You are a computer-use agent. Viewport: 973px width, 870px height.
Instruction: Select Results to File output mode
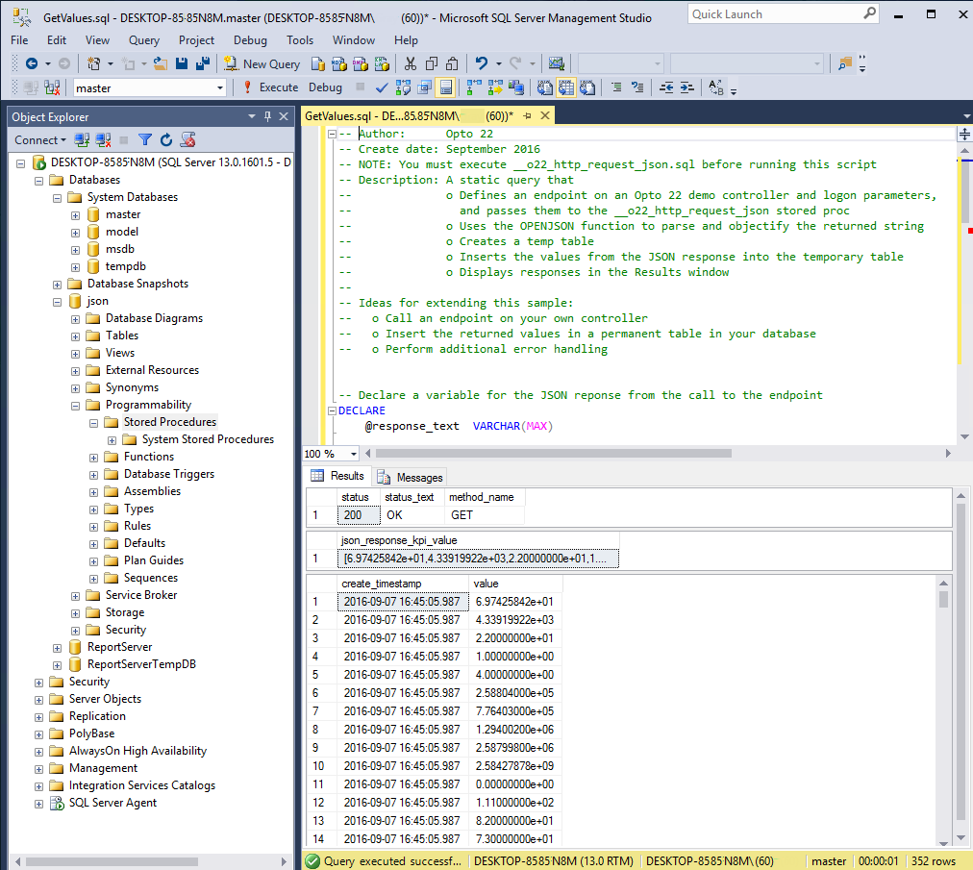587,88
